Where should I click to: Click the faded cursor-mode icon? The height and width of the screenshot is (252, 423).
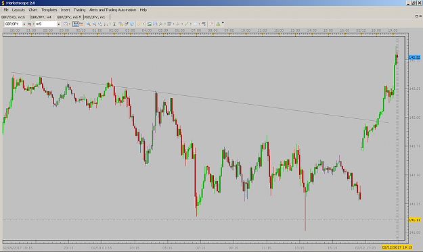(178, 24)
